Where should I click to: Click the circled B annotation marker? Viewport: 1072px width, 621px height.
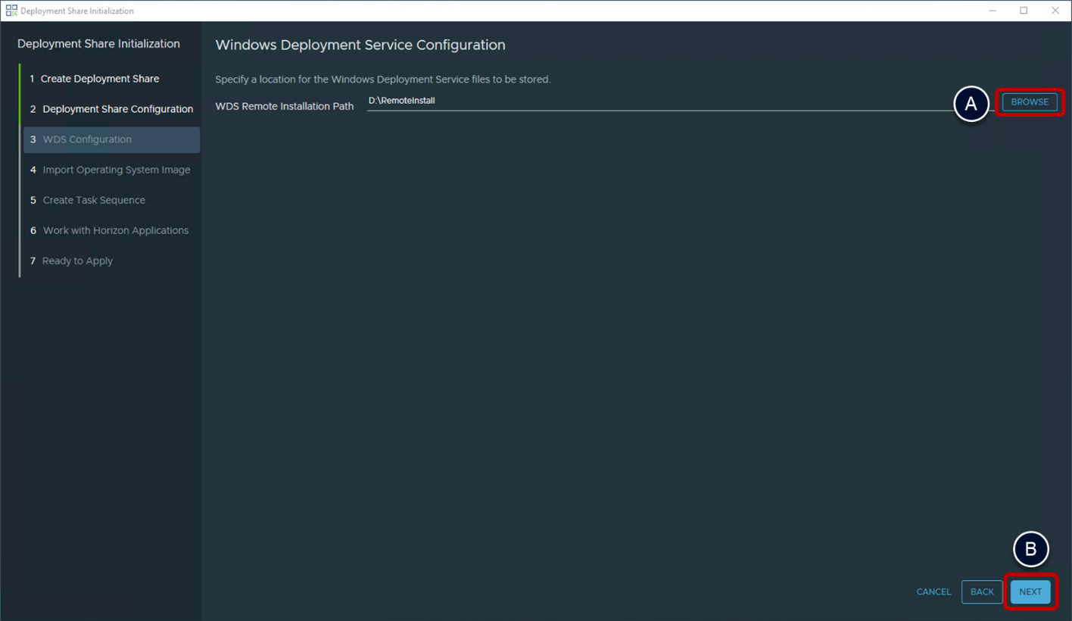point(1030,551)
